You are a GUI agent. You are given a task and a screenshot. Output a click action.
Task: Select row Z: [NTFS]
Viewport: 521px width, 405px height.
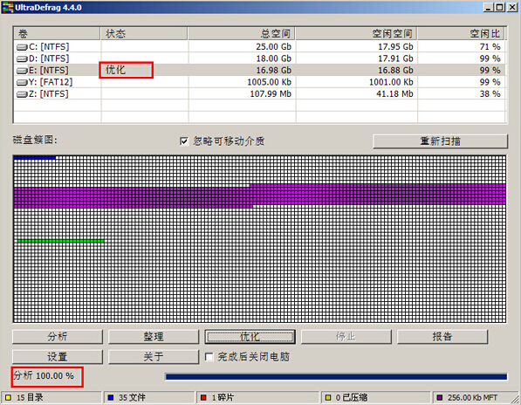point(259,94)
